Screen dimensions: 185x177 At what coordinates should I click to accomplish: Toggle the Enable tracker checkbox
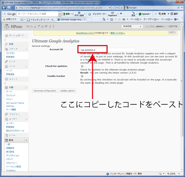[82, 76]
